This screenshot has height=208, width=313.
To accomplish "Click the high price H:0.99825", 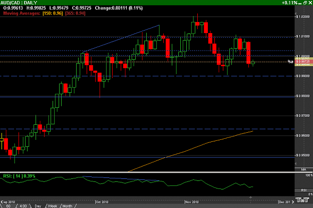I will 36,8.
